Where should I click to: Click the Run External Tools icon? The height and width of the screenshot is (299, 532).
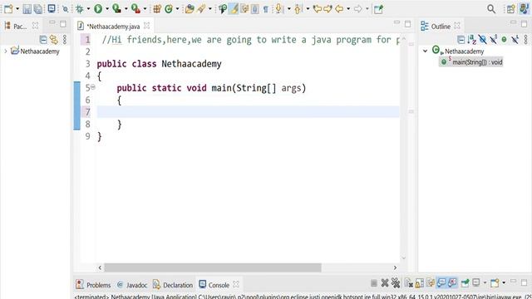[135, 9]
